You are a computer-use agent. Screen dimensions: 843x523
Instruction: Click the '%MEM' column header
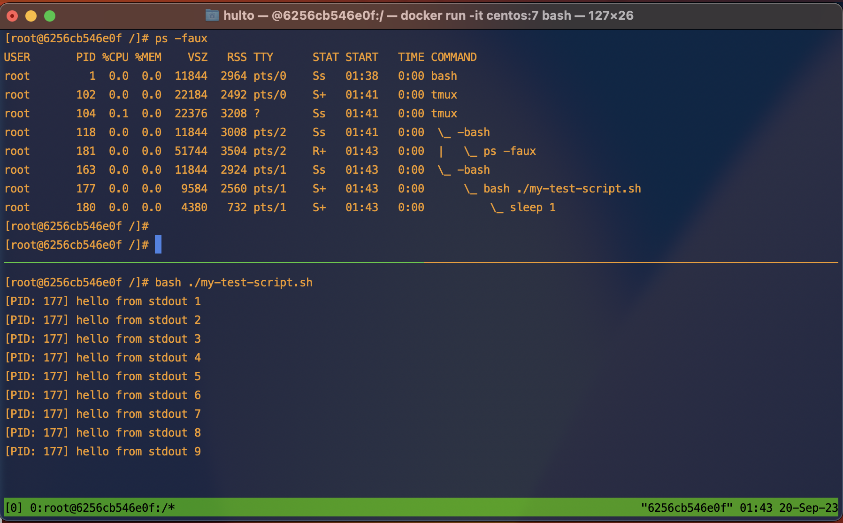coord(148,57)
